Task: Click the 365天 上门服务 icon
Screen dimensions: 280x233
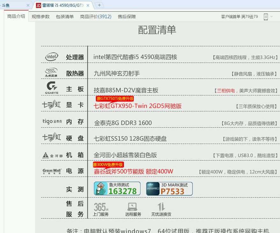Action: (101, 209)
